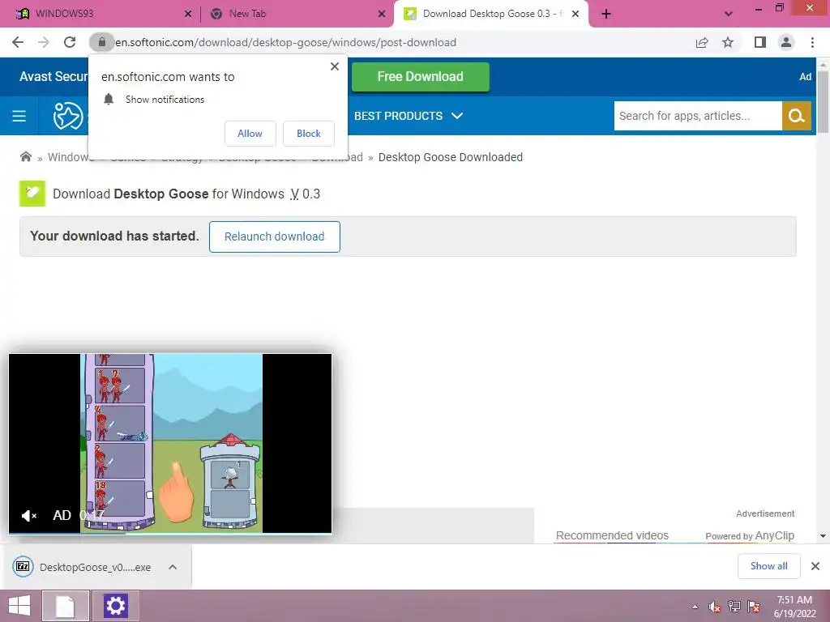
Task: Unmute the video ad
Action: [x=28, y=515]
